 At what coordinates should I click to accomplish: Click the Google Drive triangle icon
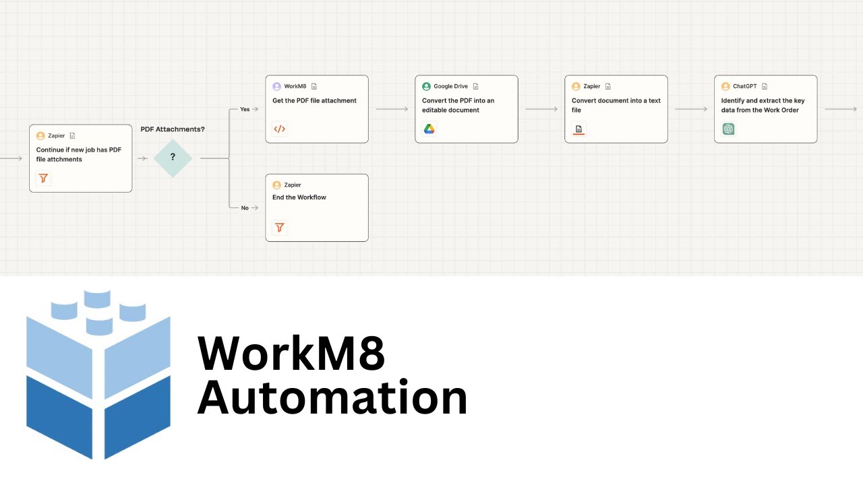coord(429,129)
